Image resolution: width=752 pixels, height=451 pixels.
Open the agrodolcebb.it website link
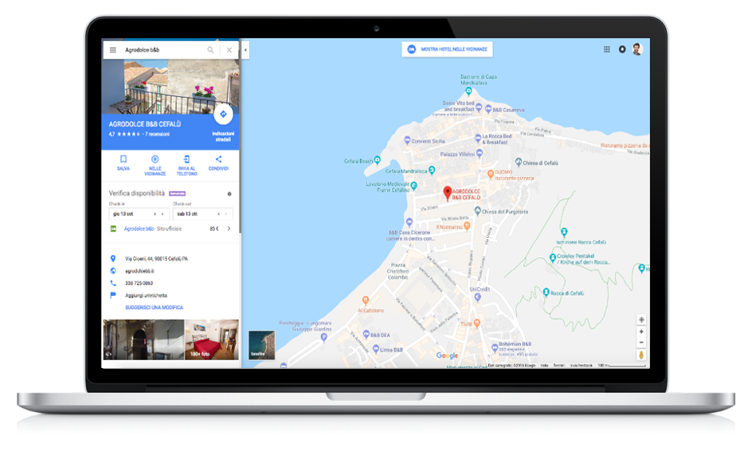click(140, 271)
